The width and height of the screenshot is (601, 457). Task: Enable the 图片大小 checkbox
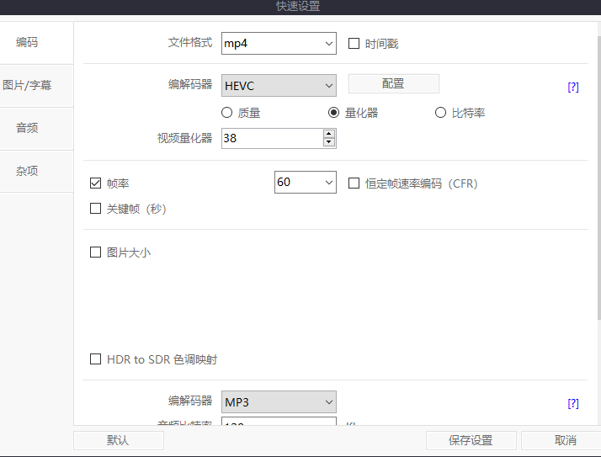[96, 252]
